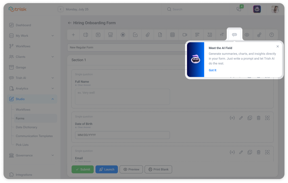Click the back arrow beside Hiring Onboarding Form
Screen dimensions: 288x183
pos(70,23)
